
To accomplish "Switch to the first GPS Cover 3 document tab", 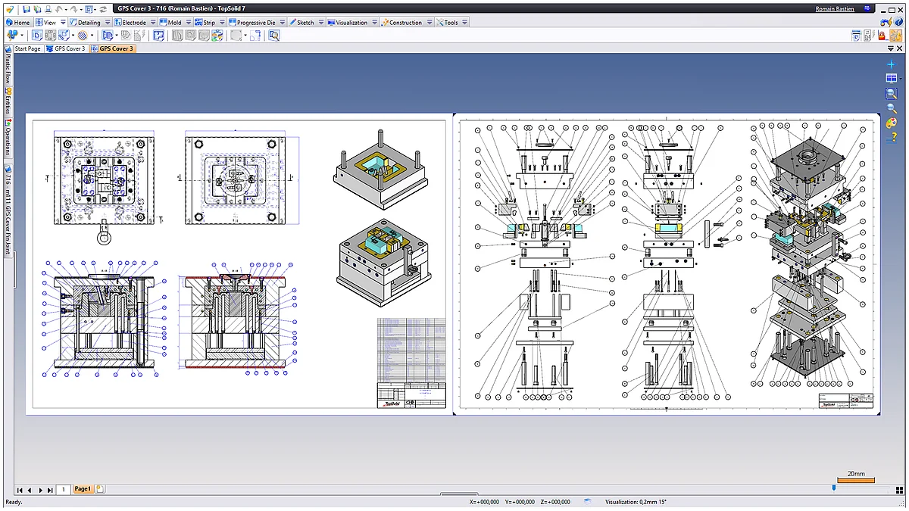I will point(66,48).
